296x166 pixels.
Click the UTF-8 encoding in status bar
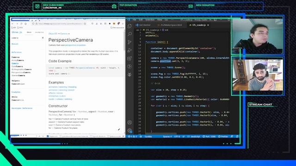[177, 136]
